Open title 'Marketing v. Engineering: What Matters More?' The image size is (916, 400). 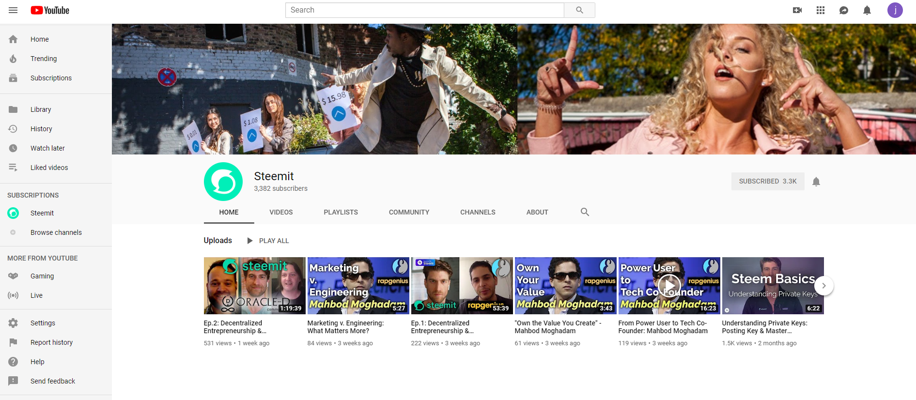click(345, 327)
